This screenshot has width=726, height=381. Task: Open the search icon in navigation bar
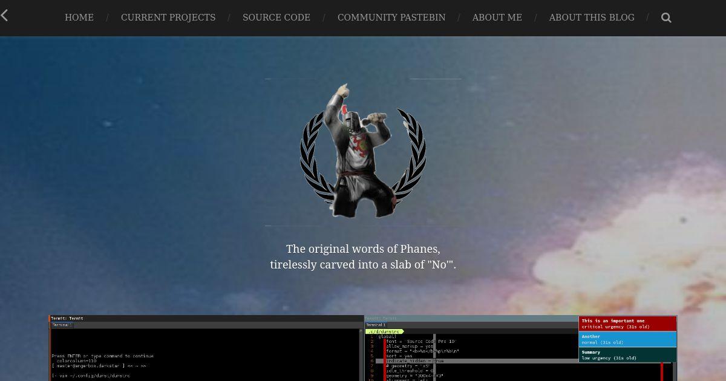point(666,18)
